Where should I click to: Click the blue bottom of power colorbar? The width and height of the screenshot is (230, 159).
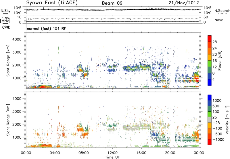click(x=210, y=82)
